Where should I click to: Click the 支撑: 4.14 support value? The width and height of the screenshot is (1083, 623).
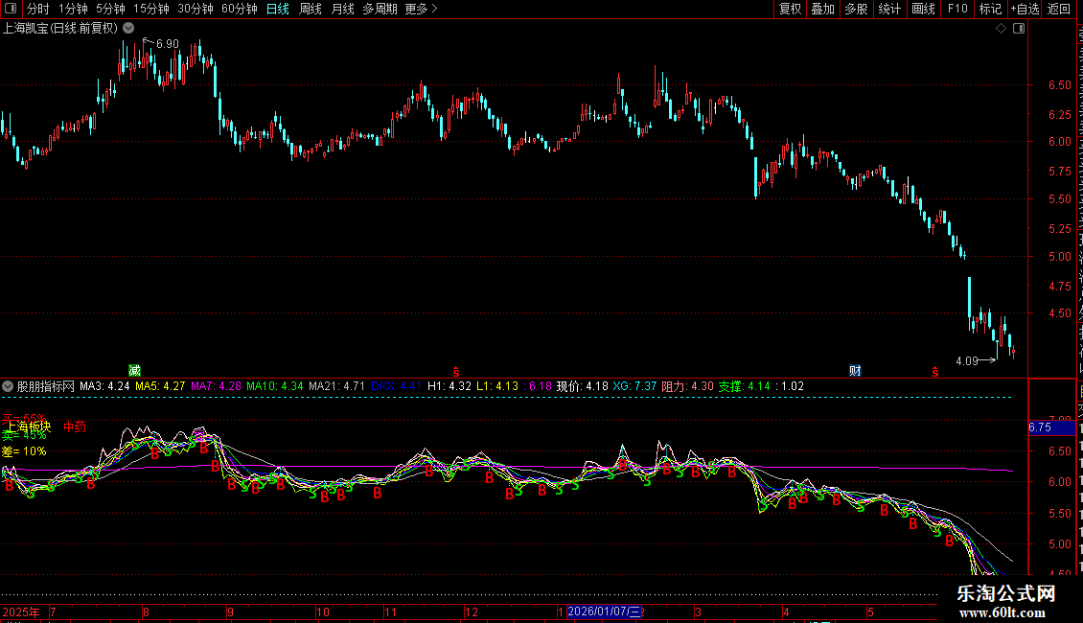coord(744,386)
